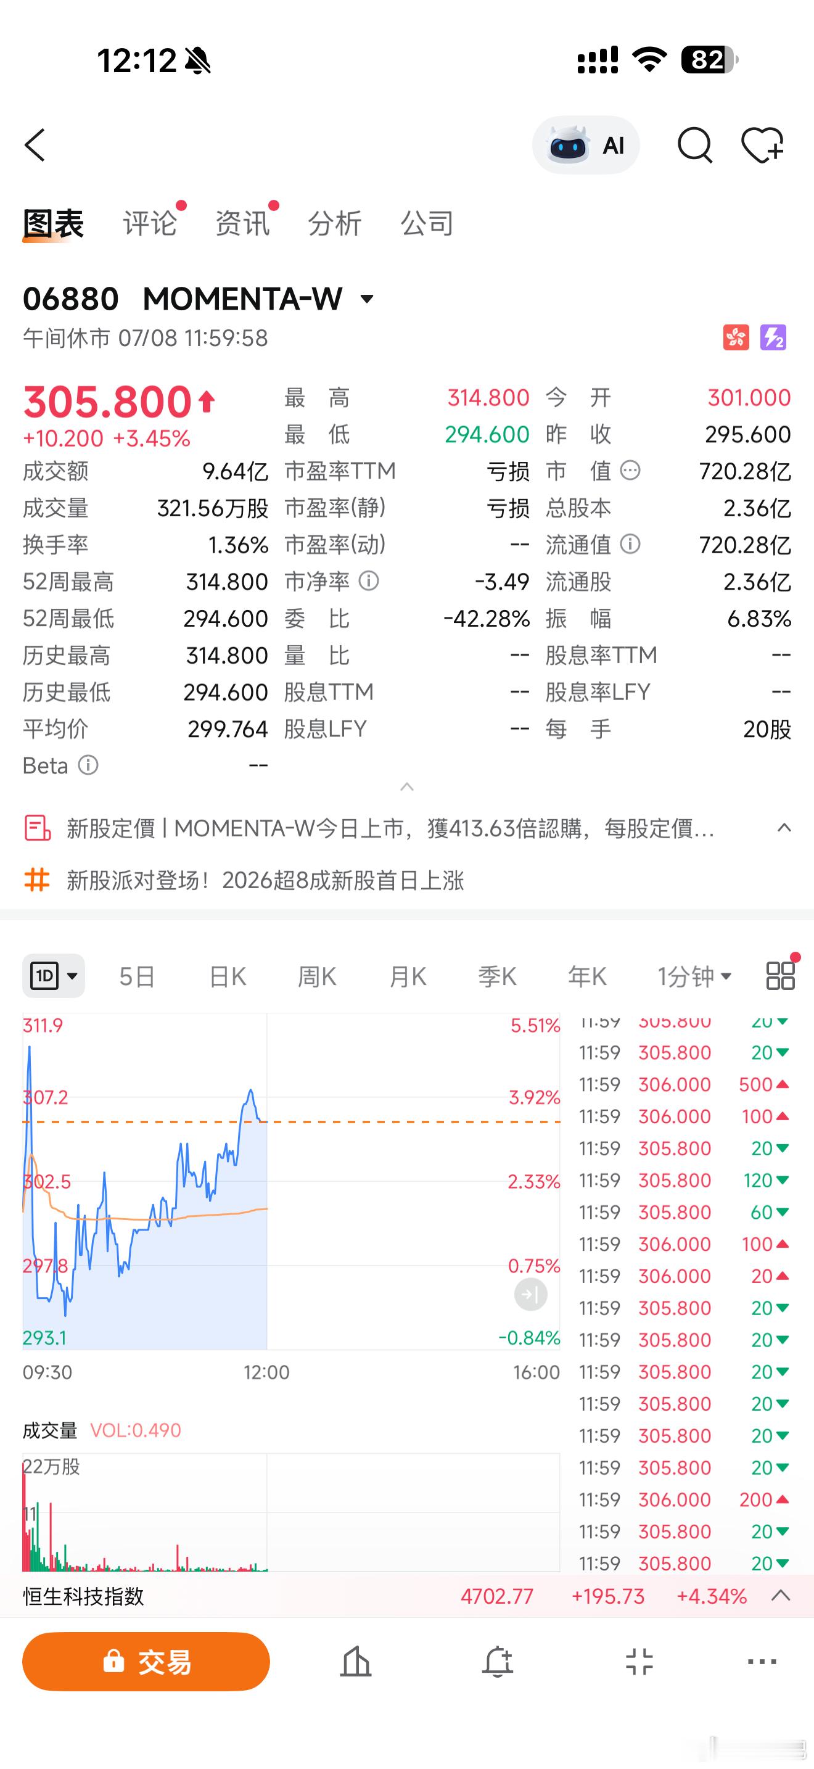
Task: Go back with the left arrow
Action: [35, 145]
